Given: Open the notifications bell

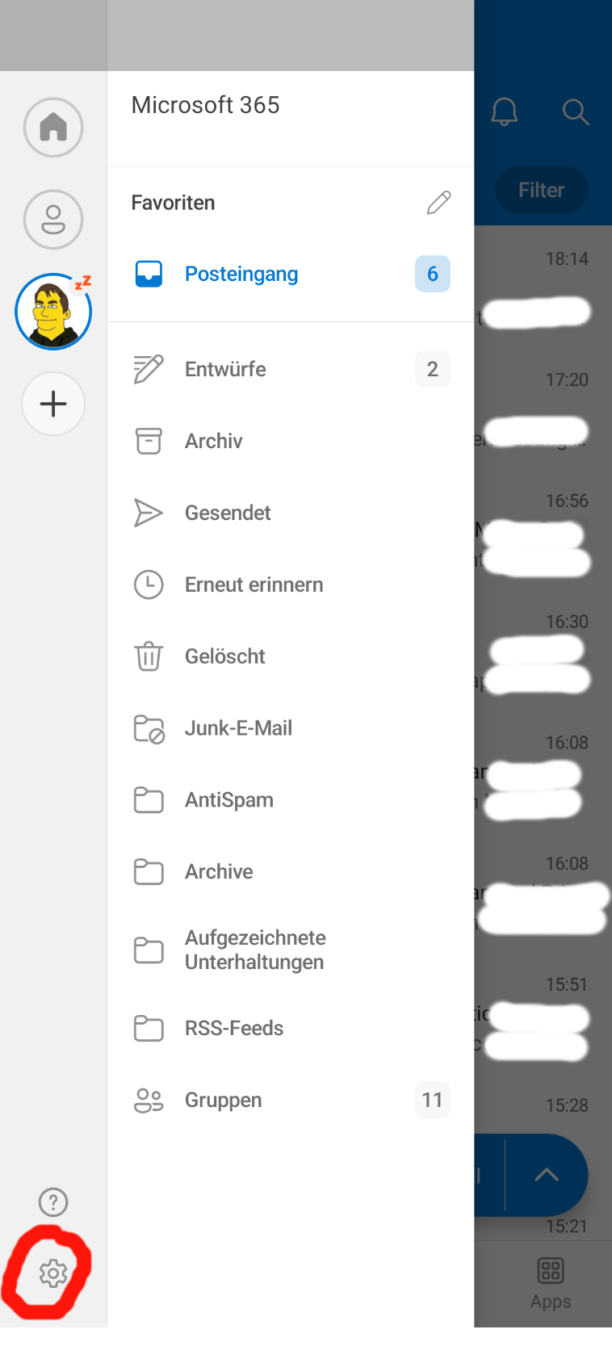Looking at the screenshot, I should pos(505,112).
